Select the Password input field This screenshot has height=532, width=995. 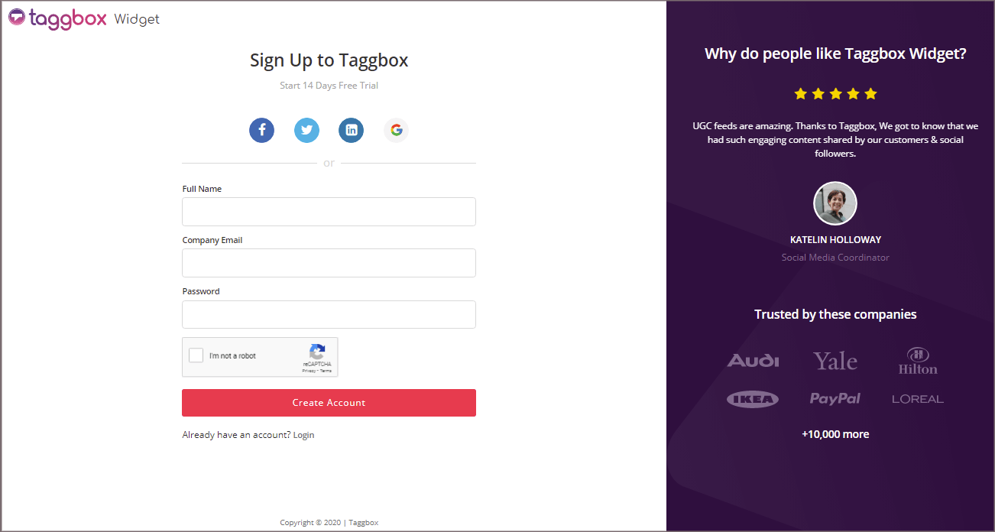(x=329, y=314)
